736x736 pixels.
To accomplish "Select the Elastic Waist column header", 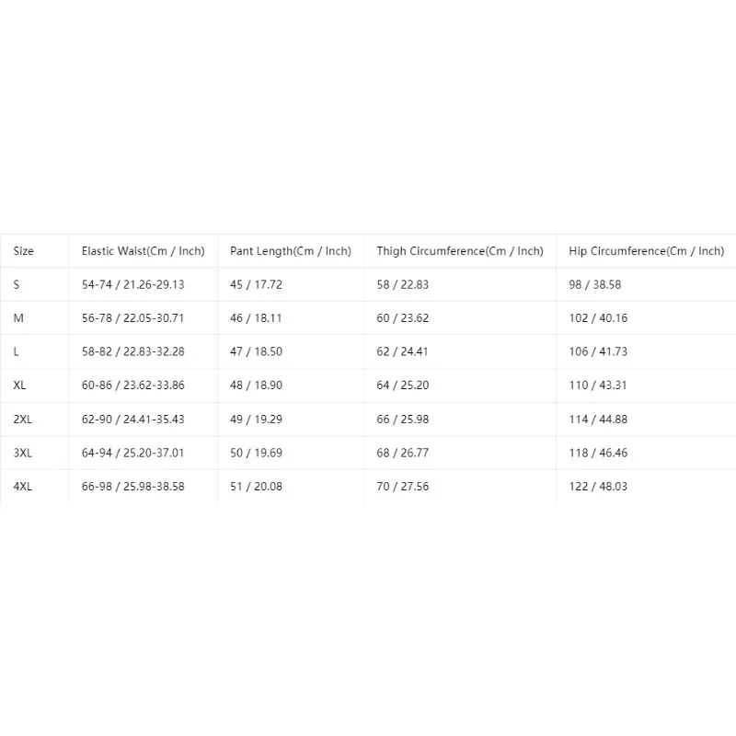I will 144,251.
